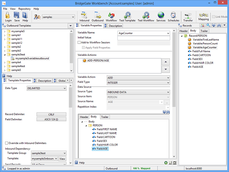
Task: Open Inbound templates icon
Action: [84, 17]
